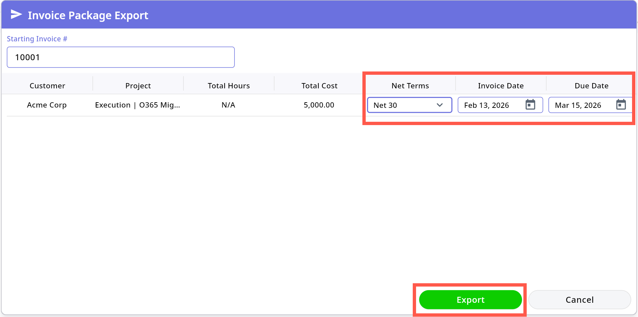Click the paper plane icon in header

point(16,15)
